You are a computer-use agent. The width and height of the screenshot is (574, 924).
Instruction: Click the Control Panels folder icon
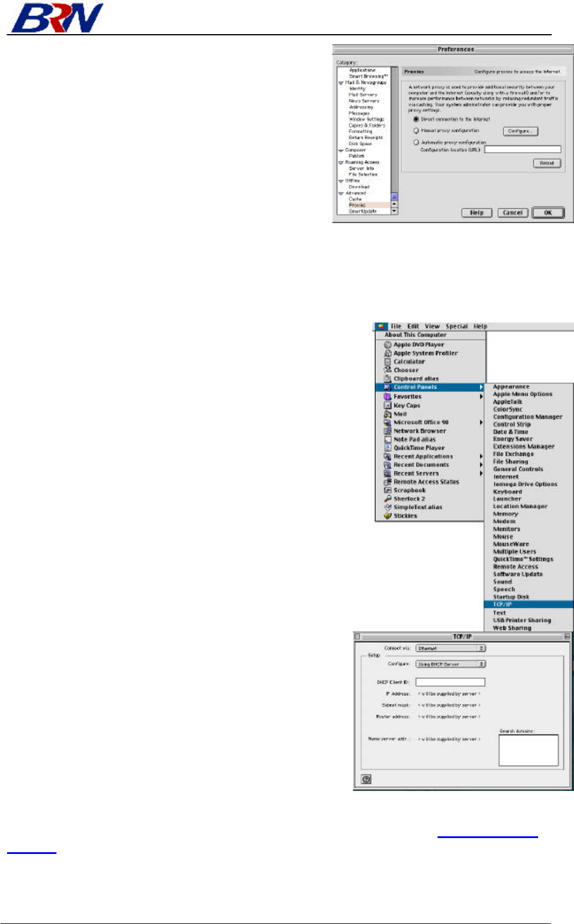388,387
